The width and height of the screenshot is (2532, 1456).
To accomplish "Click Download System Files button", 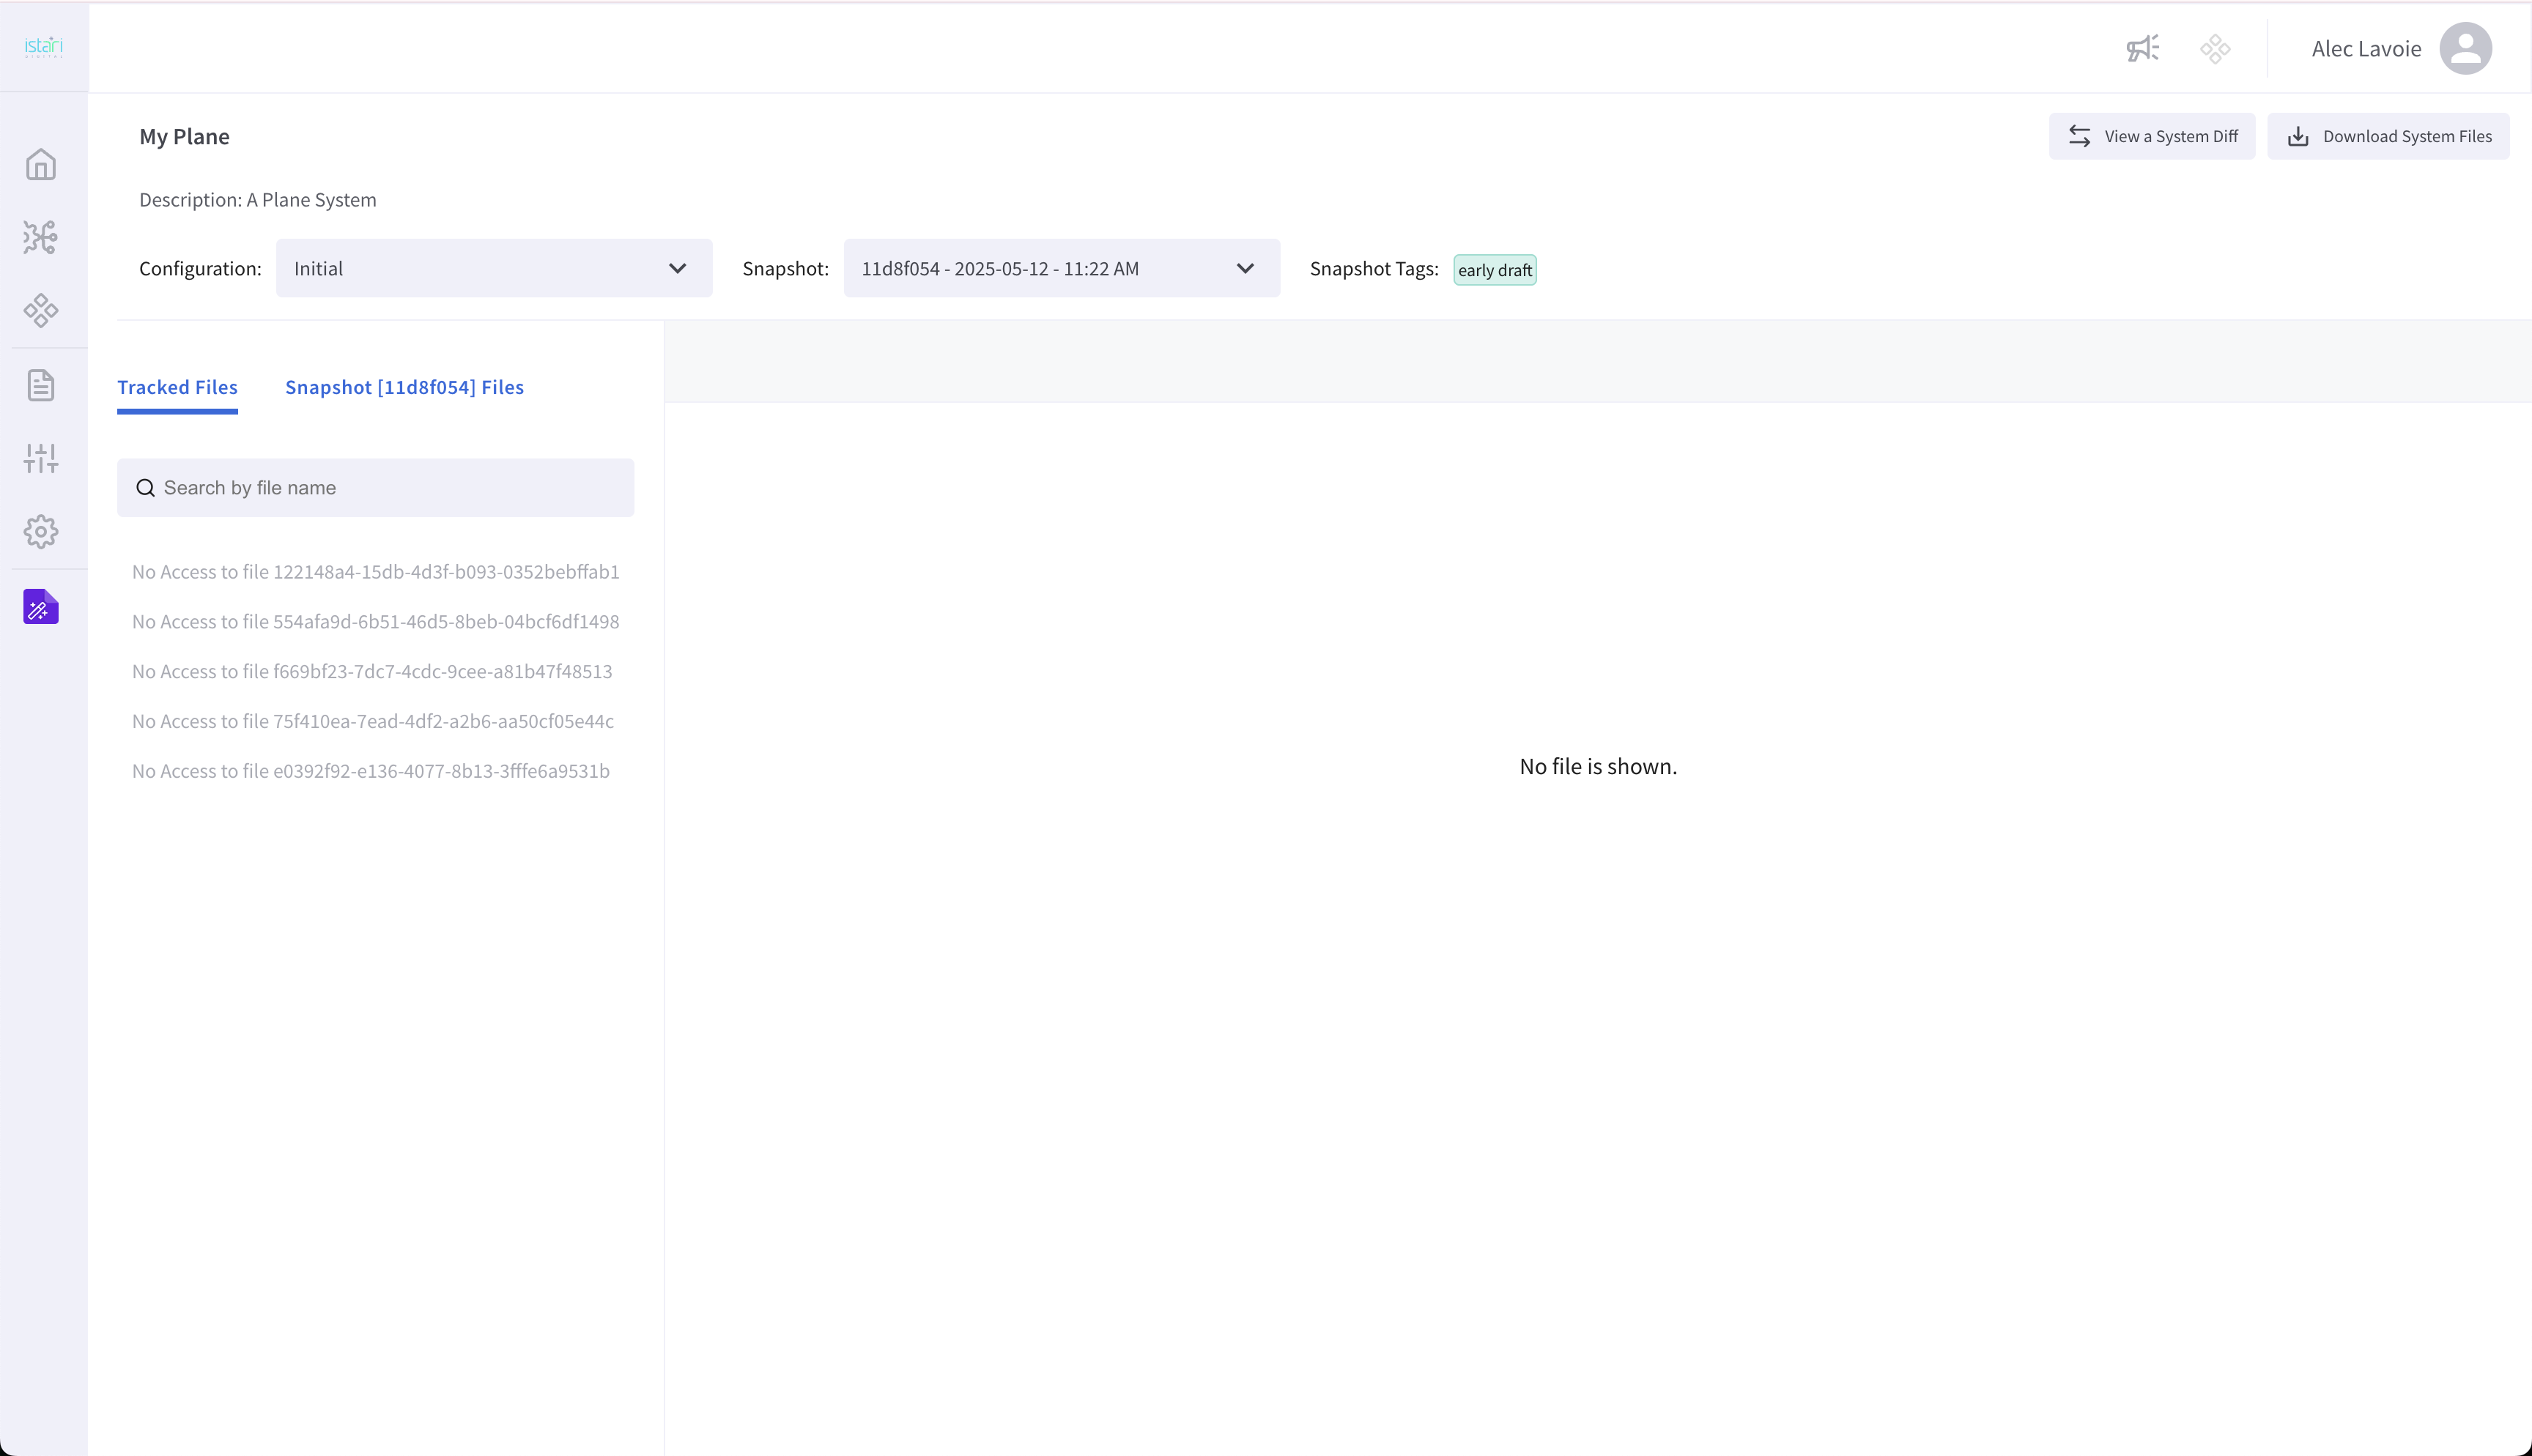I will coord(2388,136).
